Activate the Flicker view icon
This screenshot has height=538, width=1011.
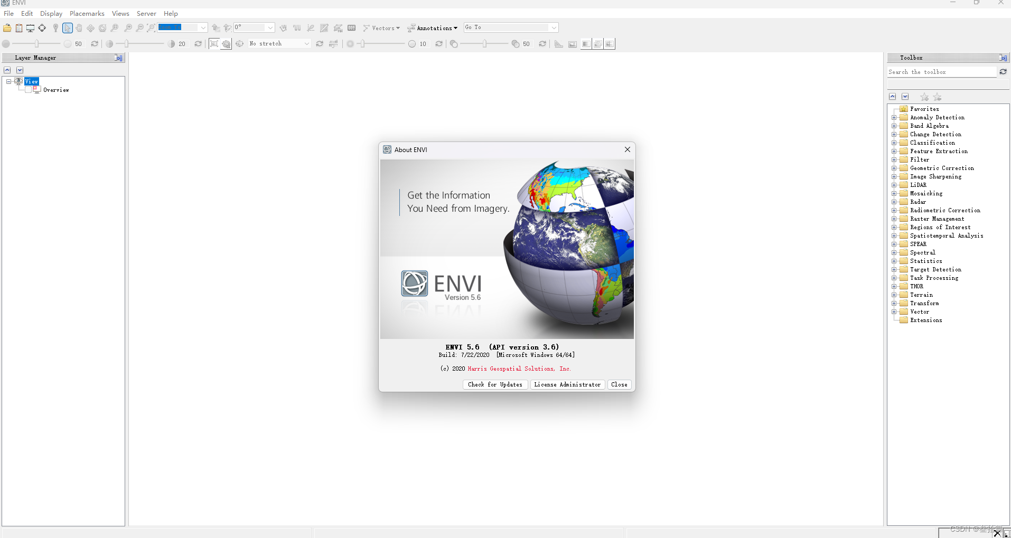click(598, 44)
